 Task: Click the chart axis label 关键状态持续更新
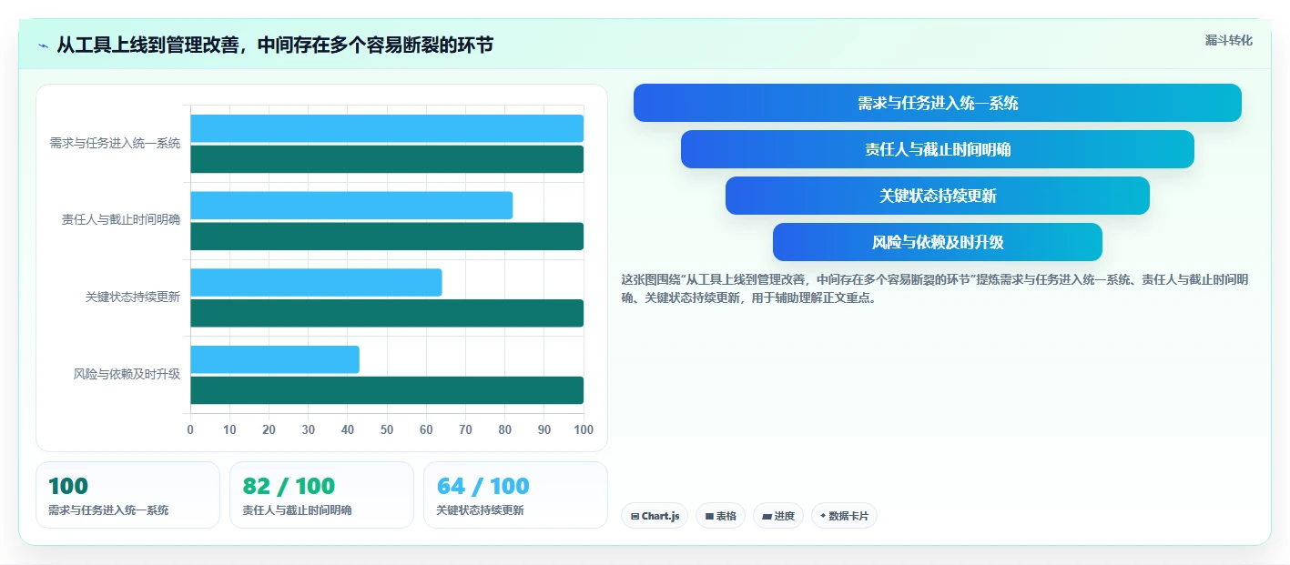click(133, 297)
